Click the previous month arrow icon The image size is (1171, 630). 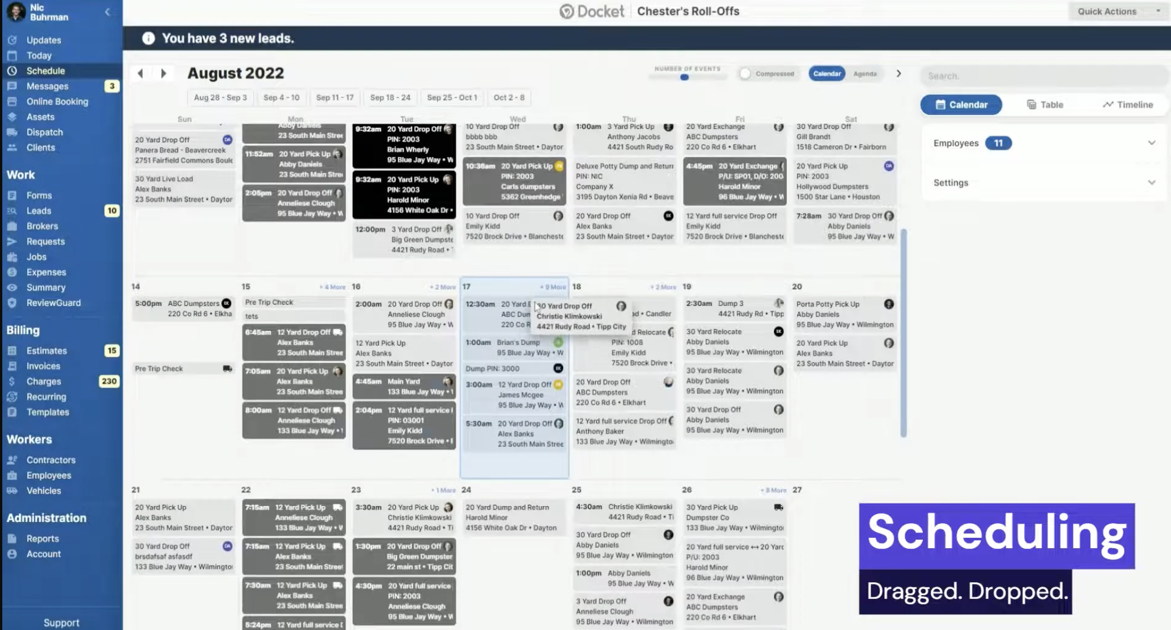[x=140, y=73]
